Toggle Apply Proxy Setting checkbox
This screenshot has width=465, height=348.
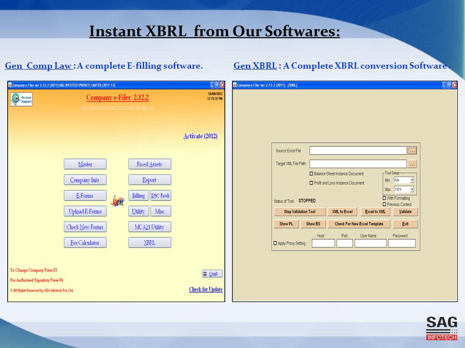tap(275, 243)
